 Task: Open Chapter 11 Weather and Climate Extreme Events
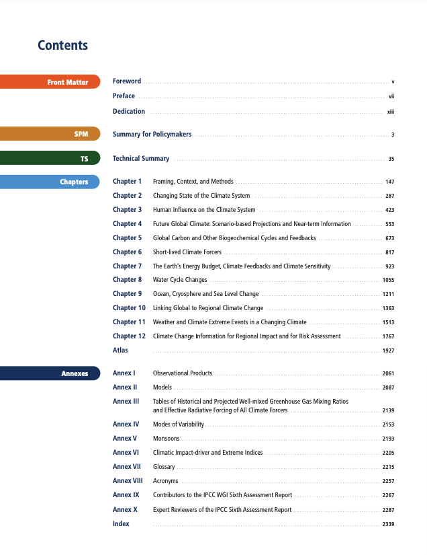[x=229, y=322]
